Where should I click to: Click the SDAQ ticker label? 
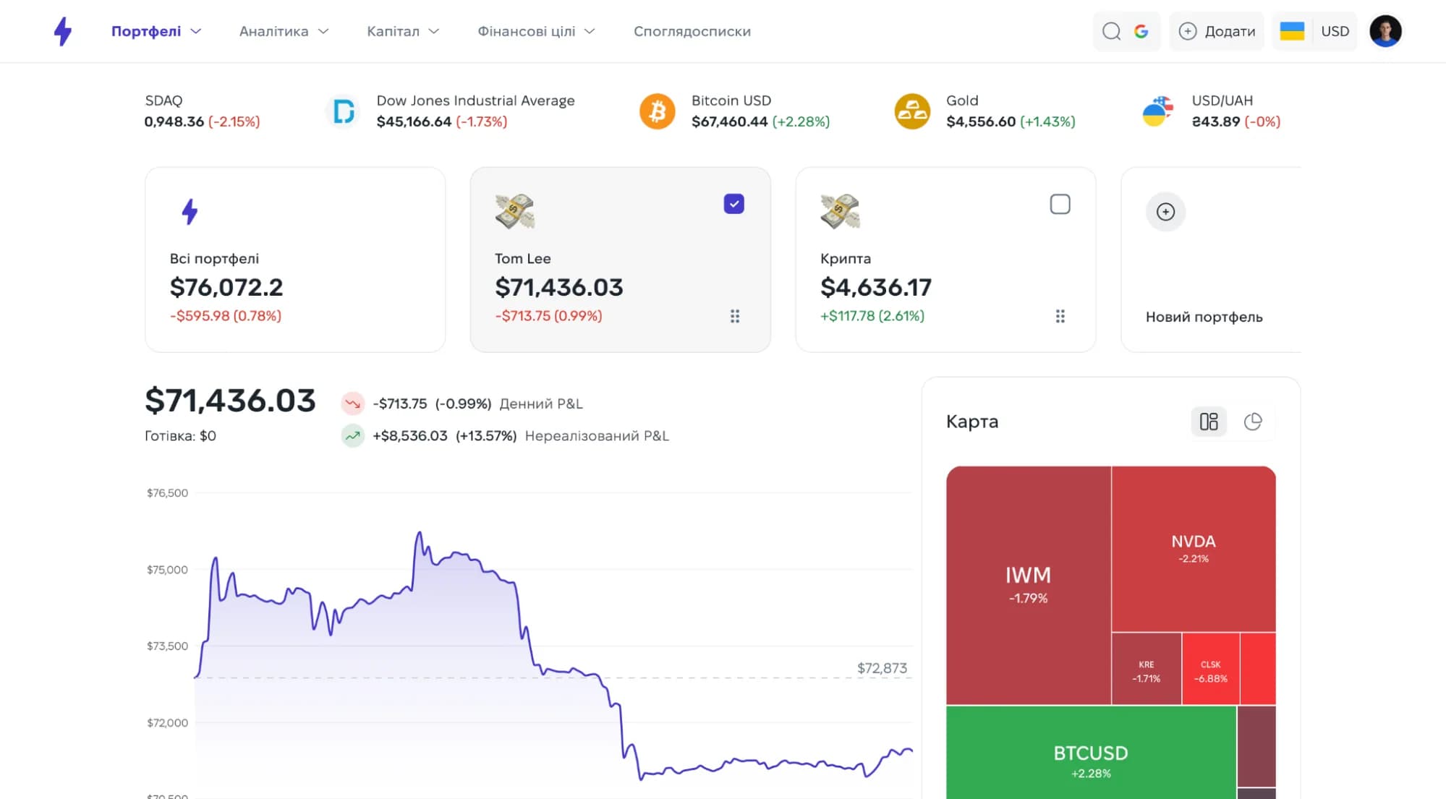pos(163,101)
